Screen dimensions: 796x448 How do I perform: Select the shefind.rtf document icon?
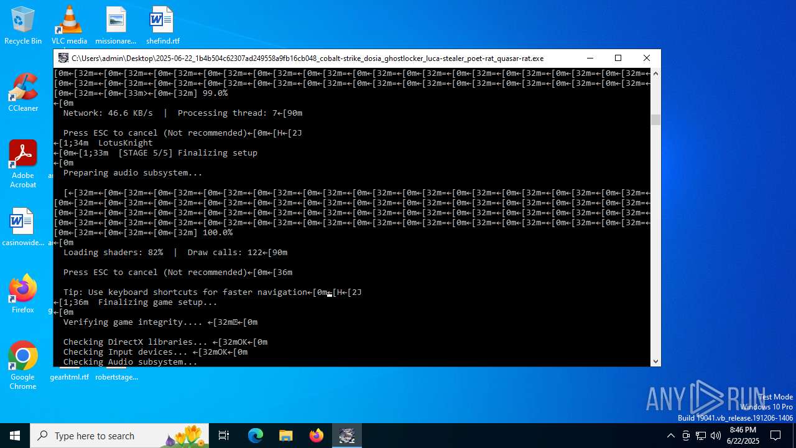coord(162,26)
